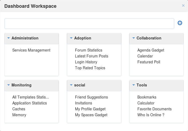Select the Services Management gadget
This screenshot has width=188, height=131.
click(31, 50)
